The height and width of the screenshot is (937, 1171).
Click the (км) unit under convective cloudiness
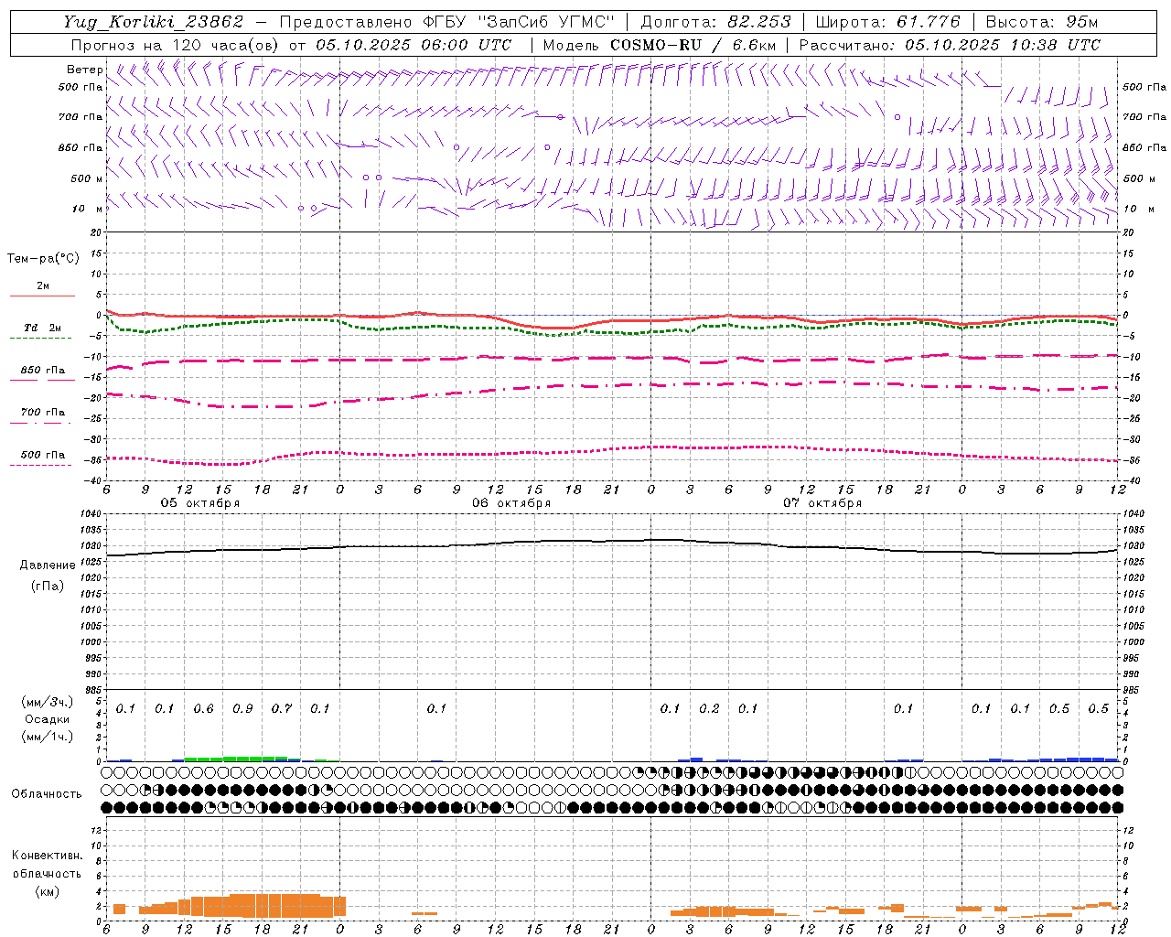point(48,891)
